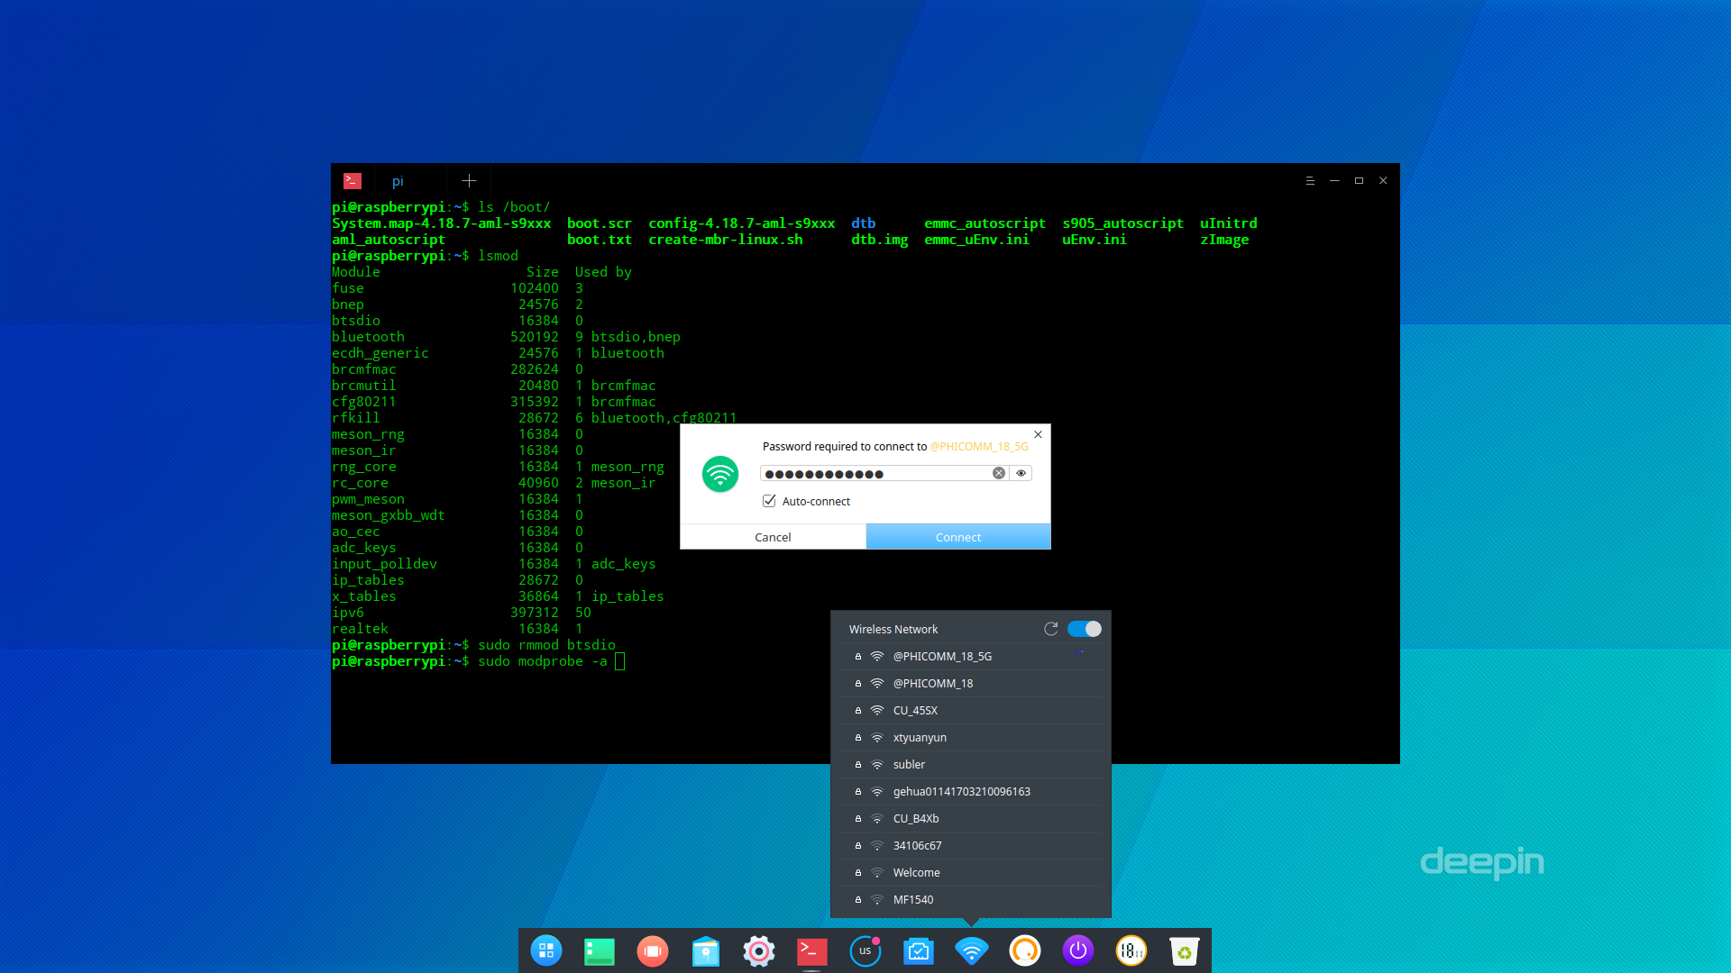Turn off the Wireless Network switch
This screenshot has width=1731, height=973.
coord(1085,629)
